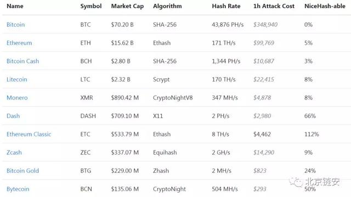Select the $4,462 Ethereum Classic attack cost
Viewport: 351px width, 197px height.
click(x=262, y=134)
